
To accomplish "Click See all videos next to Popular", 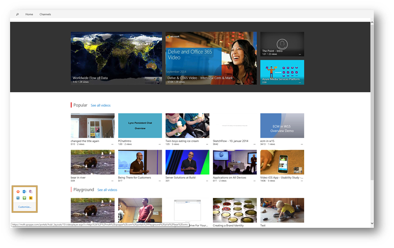I will tap(100, 105).
